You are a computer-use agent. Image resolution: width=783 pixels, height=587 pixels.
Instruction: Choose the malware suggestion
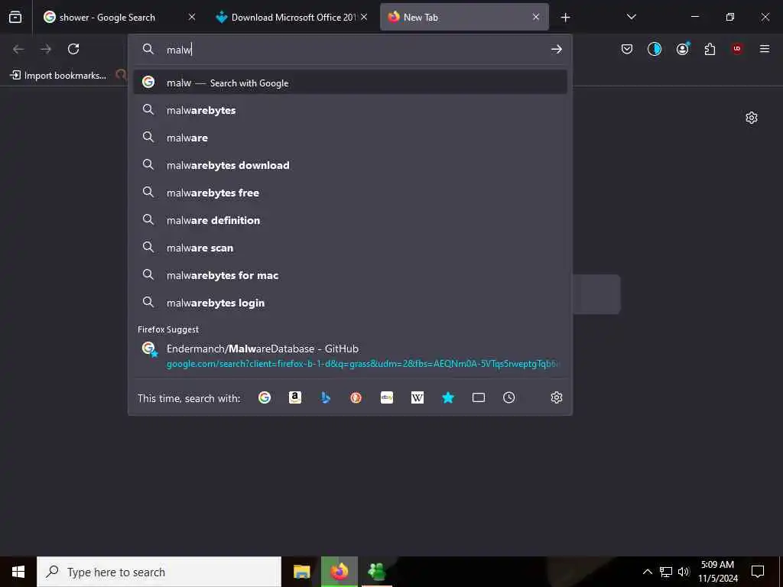(350, 138)
